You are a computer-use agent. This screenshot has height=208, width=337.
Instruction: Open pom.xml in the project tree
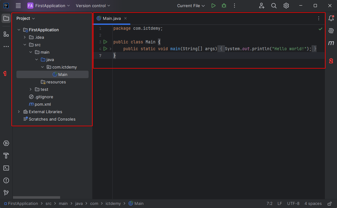click(x=42, y=104)
